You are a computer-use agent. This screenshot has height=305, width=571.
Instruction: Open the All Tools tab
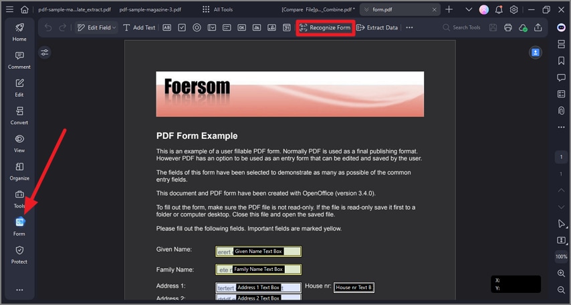point(217,9)
